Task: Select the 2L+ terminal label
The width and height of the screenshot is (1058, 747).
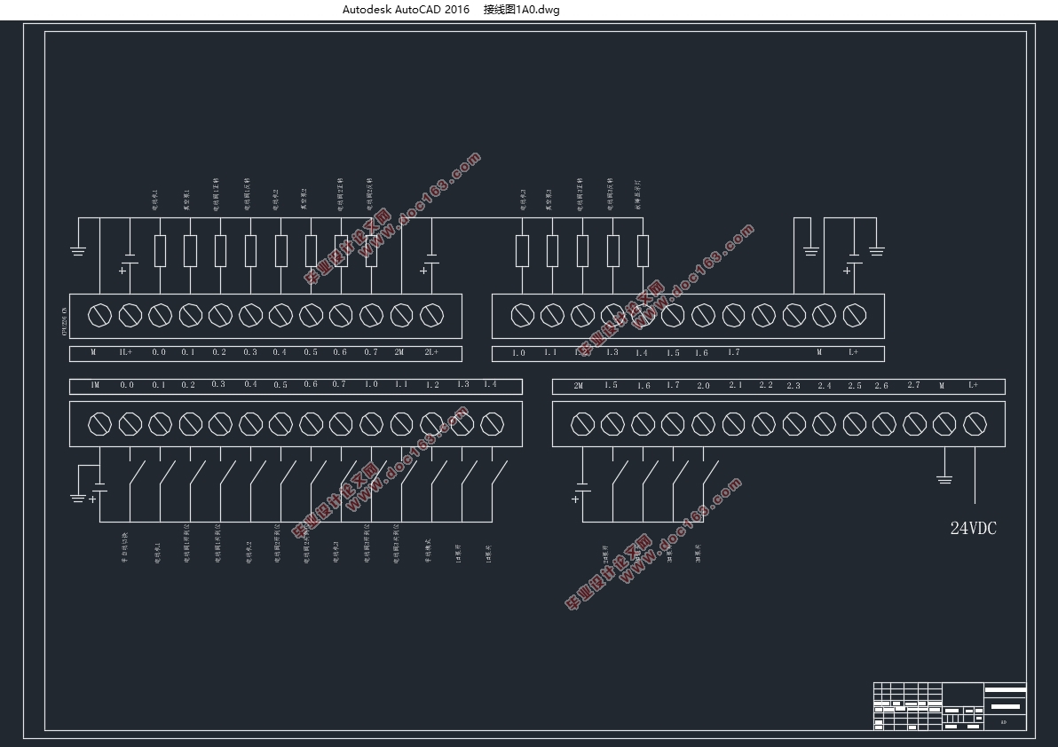Action: click(431, 352)
